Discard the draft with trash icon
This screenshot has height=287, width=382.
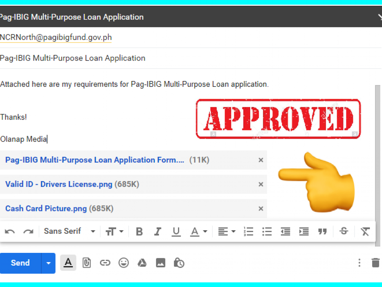click(376, 263)
